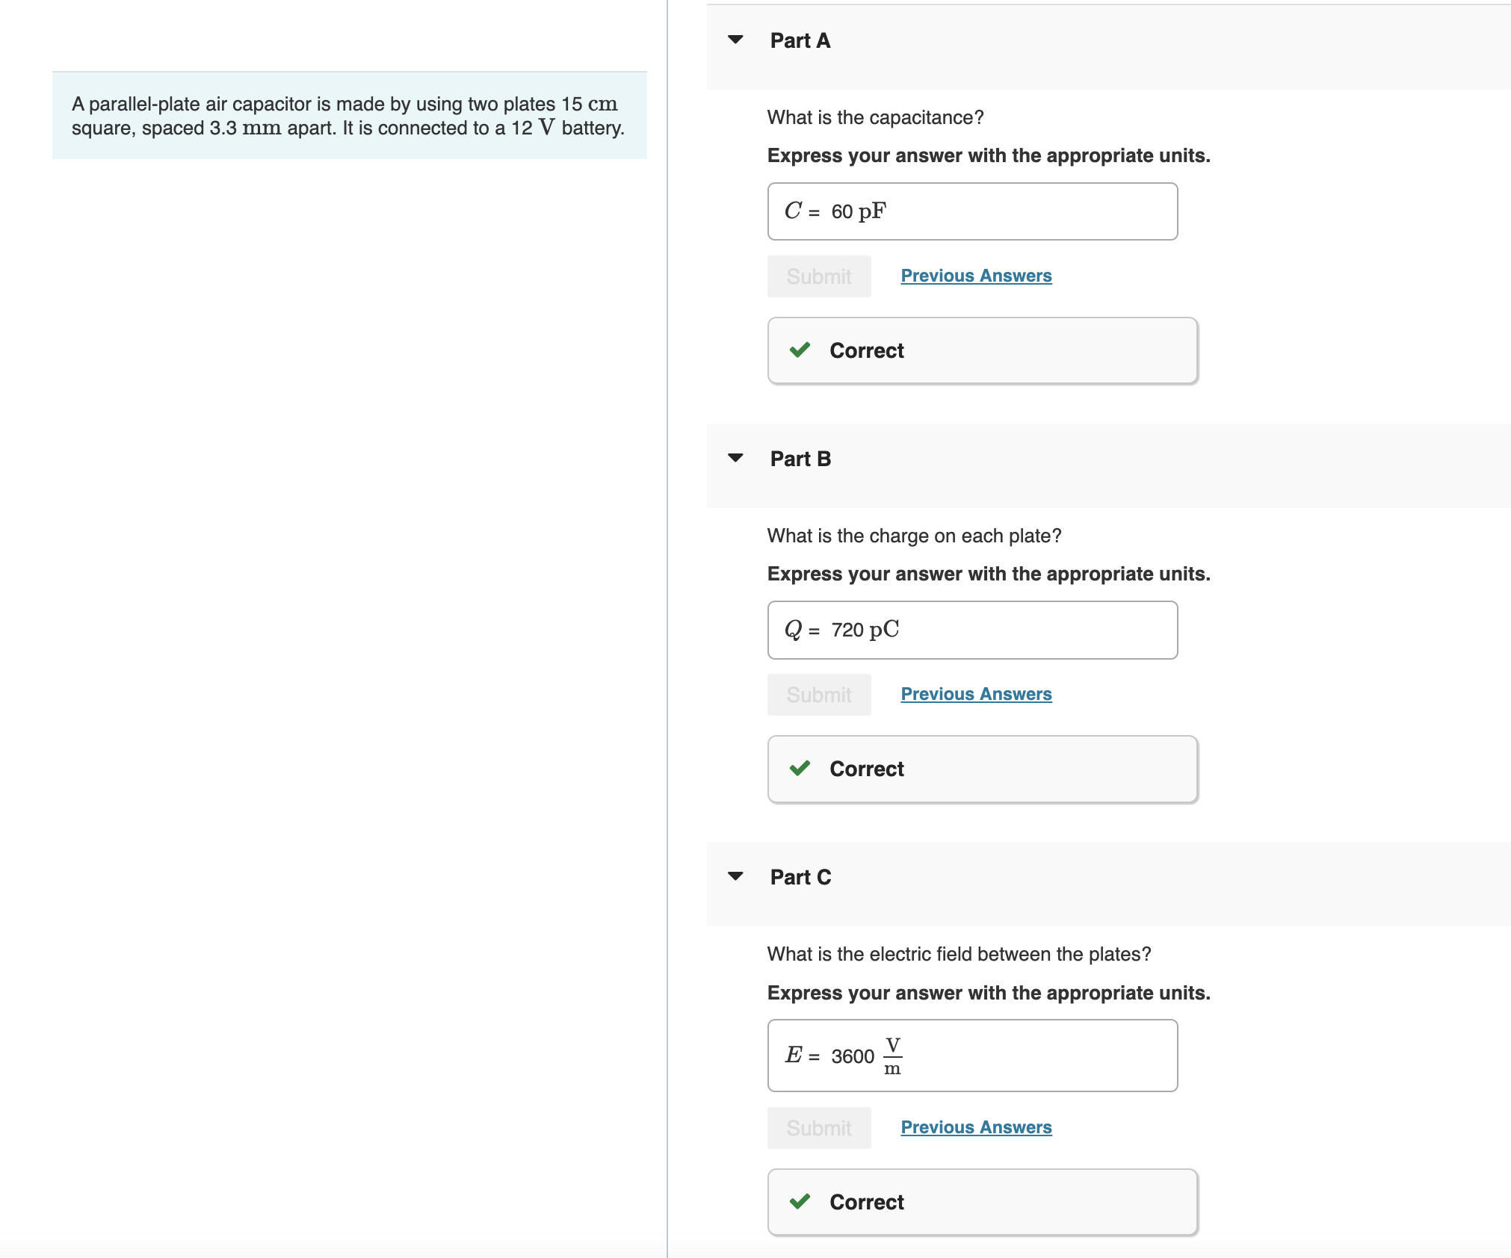Click the capacitance answer field showing 60 pF

pyautogui.click(x=972, y=211)
